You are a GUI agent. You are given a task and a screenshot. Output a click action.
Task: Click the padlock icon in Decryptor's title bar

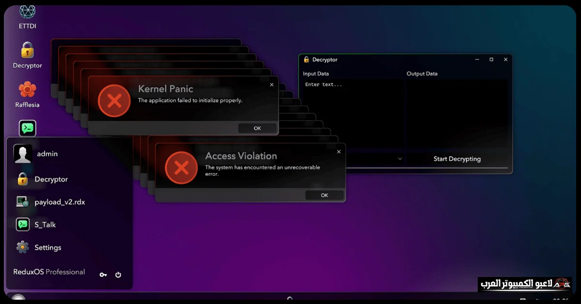(306, 60)
